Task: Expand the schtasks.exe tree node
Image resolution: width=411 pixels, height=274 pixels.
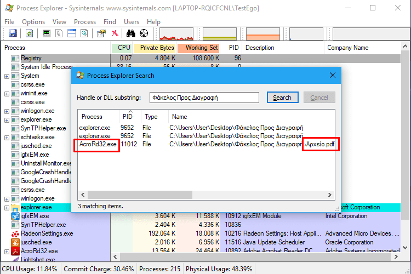Action: tap(7, 138)
